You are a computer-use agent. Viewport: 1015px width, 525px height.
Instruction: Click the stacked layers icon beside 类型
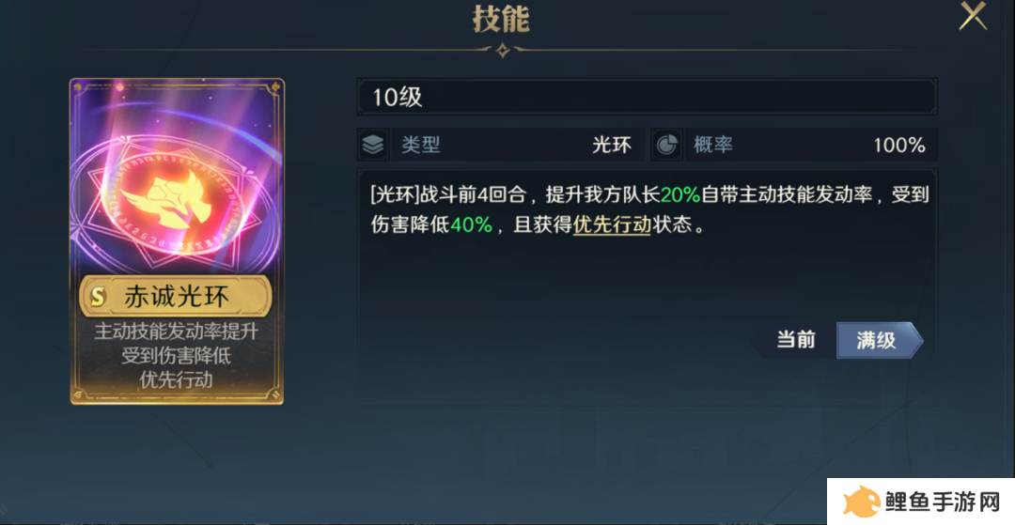pyautogui.click(x=373, y=145)
